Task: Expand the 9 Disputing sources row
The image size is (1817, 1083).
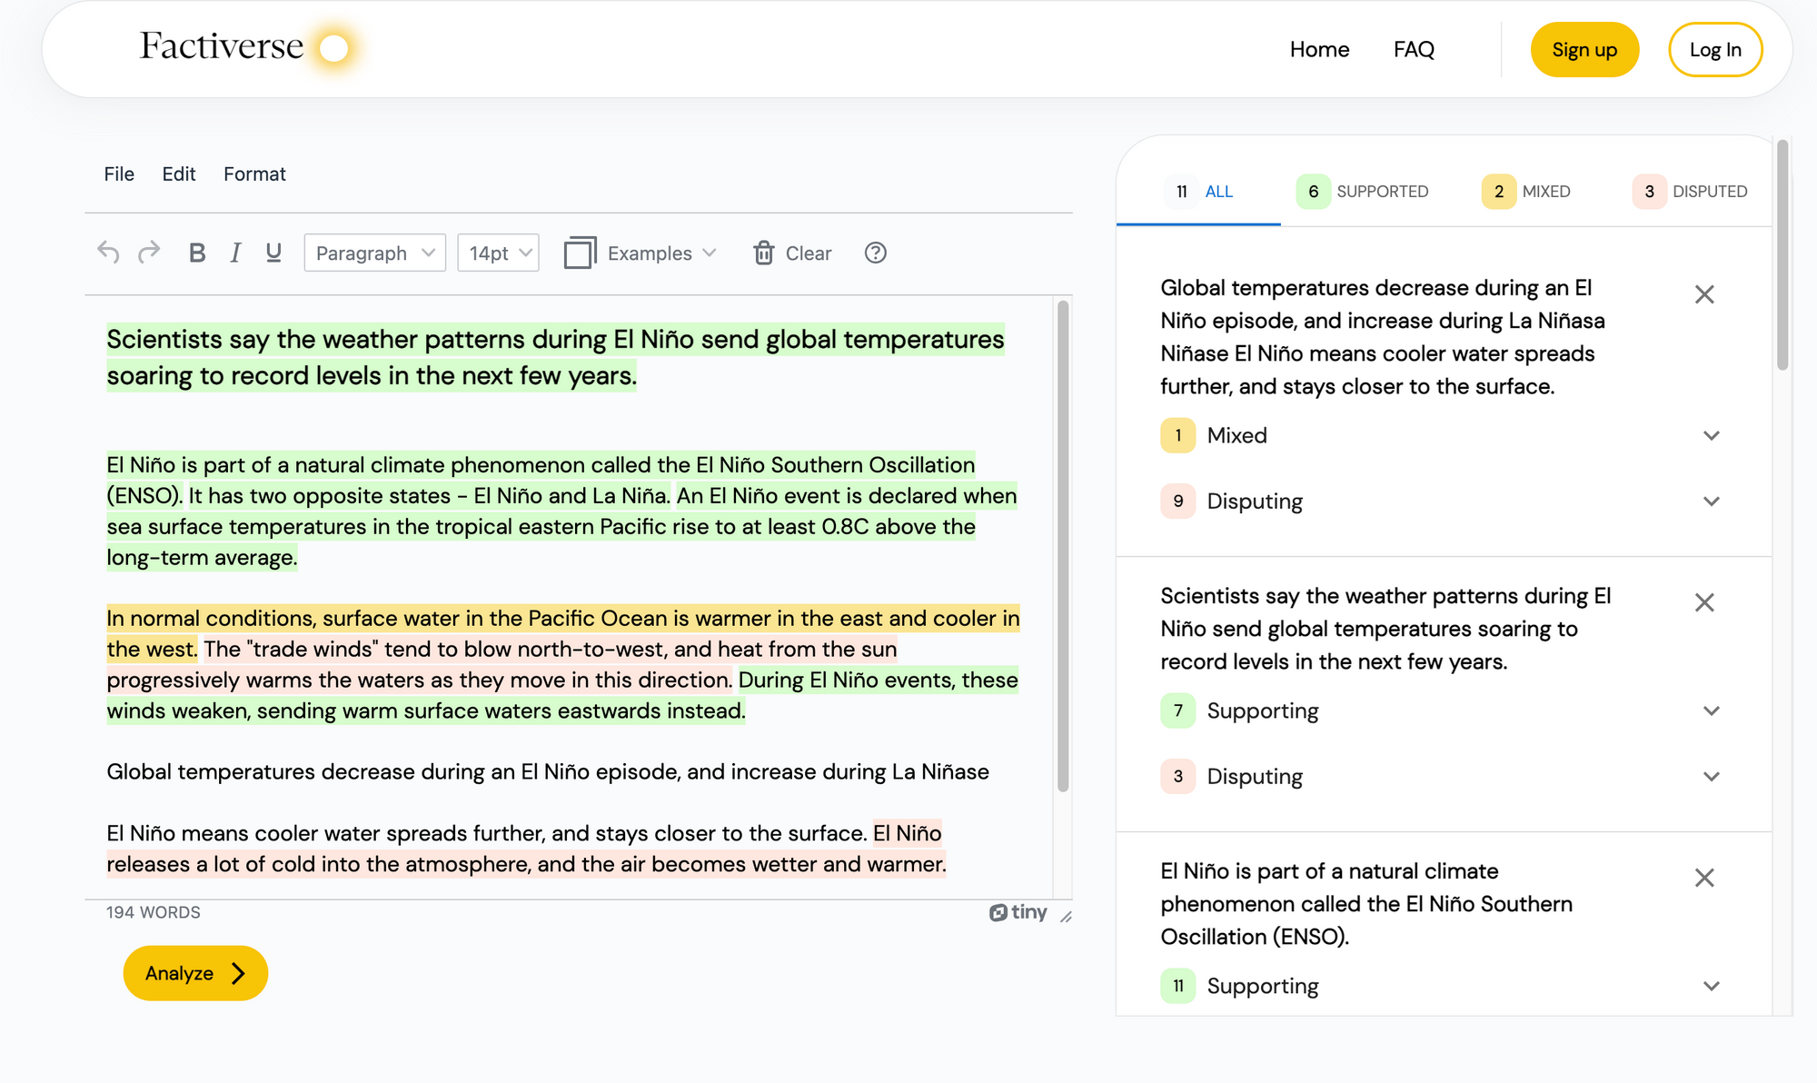Action: coord(1711,502)
